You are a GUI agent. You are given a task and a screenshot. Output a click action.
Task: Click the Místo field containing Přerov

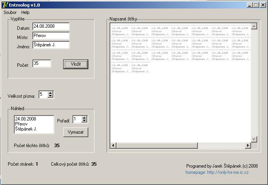click(x=51, y=36)
